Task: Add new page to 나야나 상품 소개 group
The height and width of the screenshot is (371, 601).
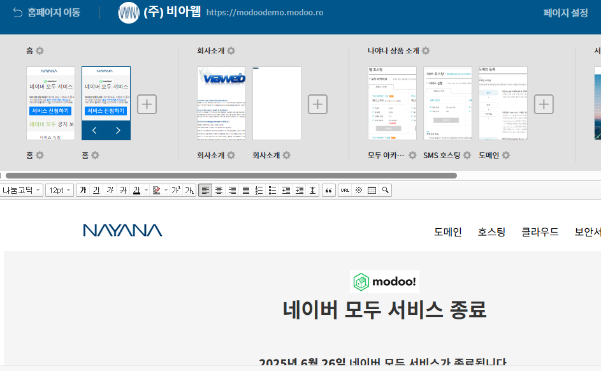Action: click(544, 105)
